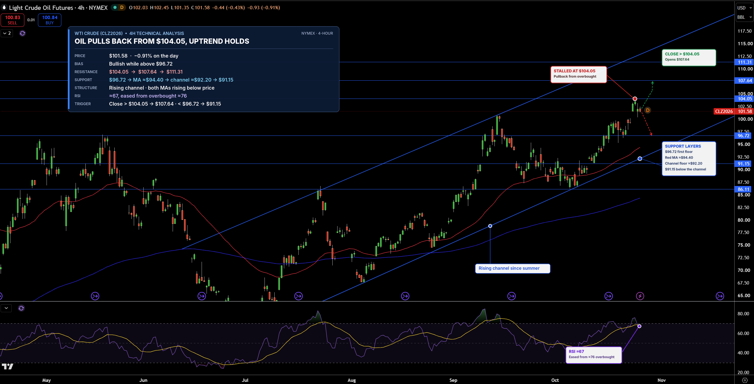This screenshot has height=384, width=754.
Task: Click the 91.15 price level label
Action: pyautogui.click(x=744, y=164)
